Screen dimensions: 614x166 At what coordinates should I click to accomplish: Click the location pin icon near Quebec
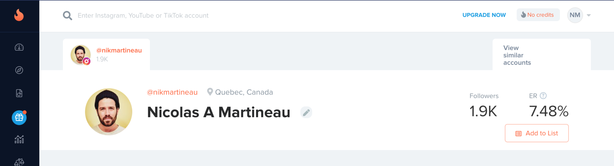210,92
